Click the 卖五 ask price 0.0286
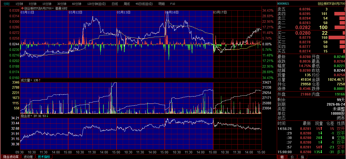The image size is (346, 159). [305, 9]
